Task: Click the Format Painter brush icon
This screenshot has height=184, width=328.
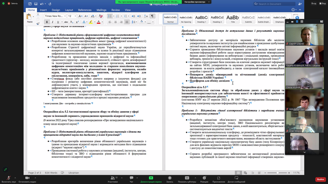Action: coord(38,23)
